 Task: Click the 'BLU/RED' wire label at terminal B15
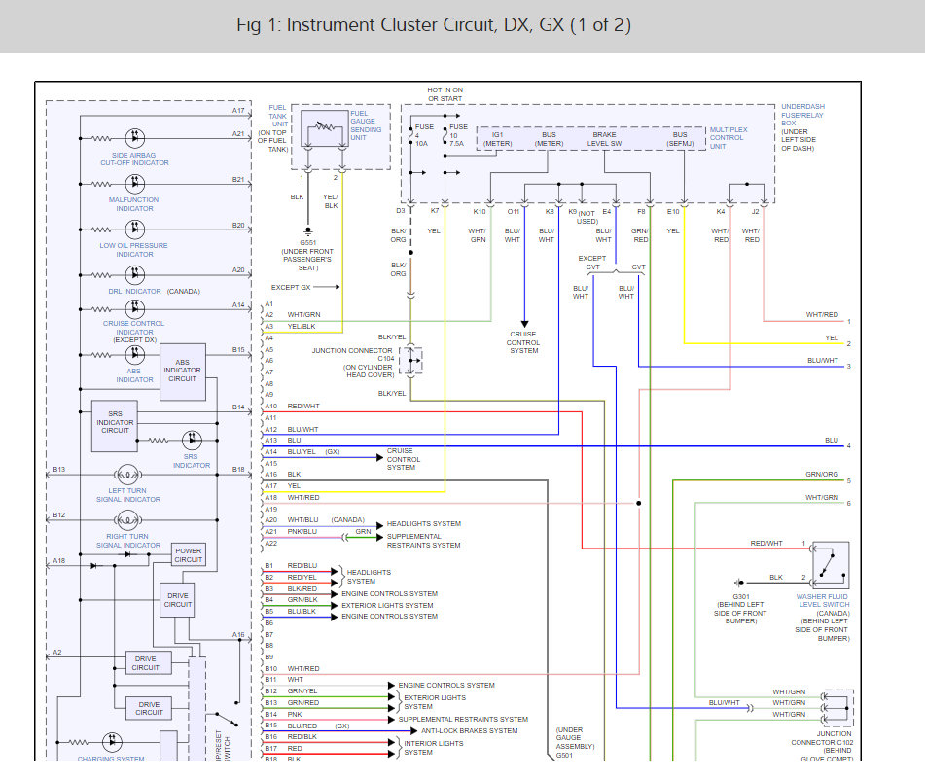point(302,726)
